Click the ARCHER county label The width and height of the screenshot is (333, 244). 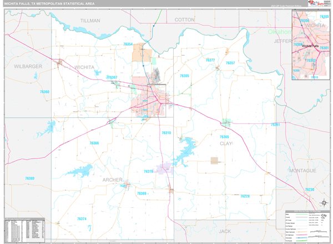click(112, 180)
